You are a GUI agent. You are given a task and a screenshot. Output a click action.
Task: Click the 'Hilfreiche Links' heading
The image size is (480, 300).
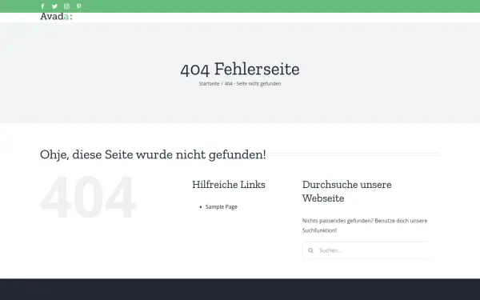click(x=229, y=184)
